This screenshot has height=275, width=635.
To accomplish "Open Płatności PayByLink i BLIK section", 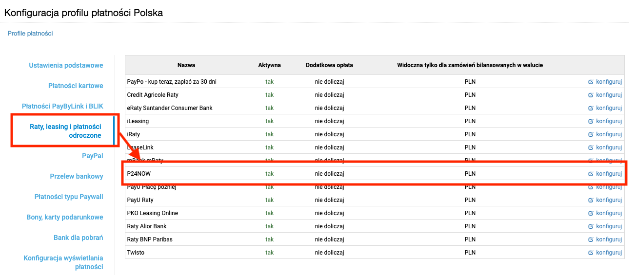I will tap(62, 106).
